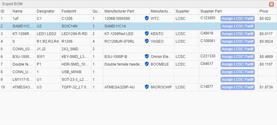
Task: Click the verified shield icon for 1206B105K500
Action: point(147,18)
